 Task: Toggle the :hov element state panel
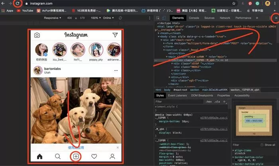(209, 102)
